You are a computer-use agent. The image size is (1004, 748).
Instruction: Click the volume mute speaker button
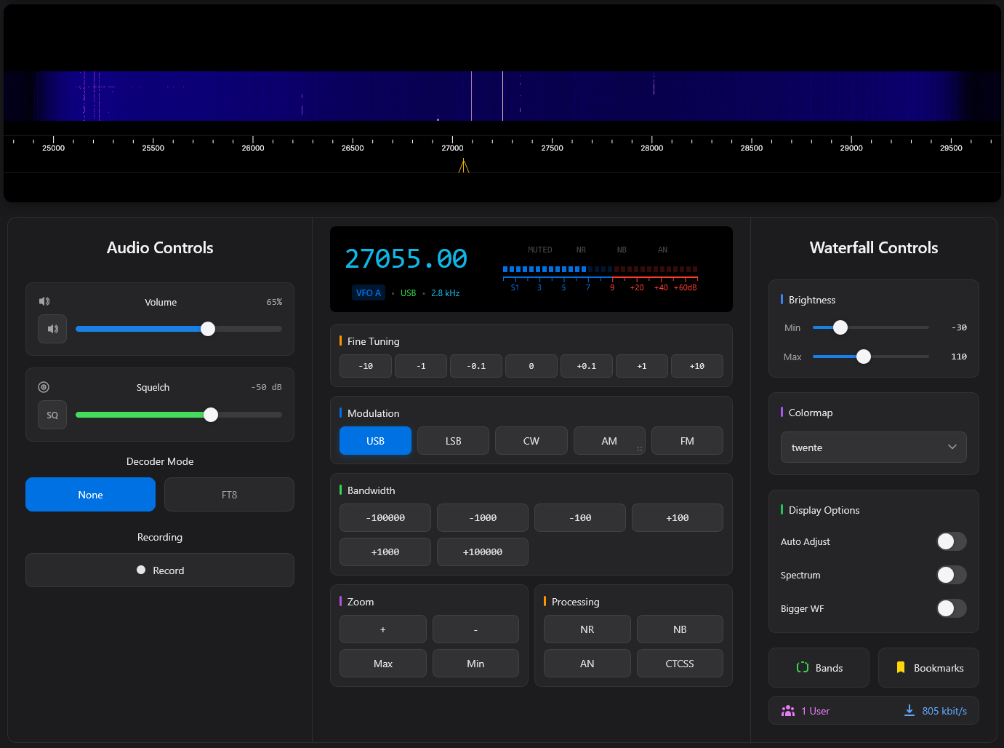[52, 329]
